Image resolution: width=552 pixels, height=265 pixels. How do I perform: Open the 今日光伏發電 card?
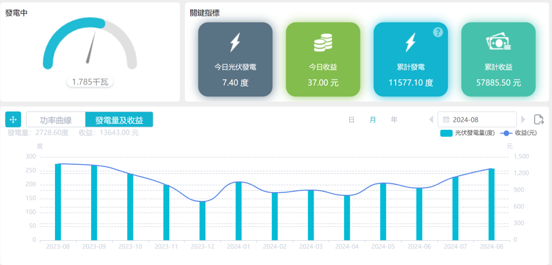point(235,59)
